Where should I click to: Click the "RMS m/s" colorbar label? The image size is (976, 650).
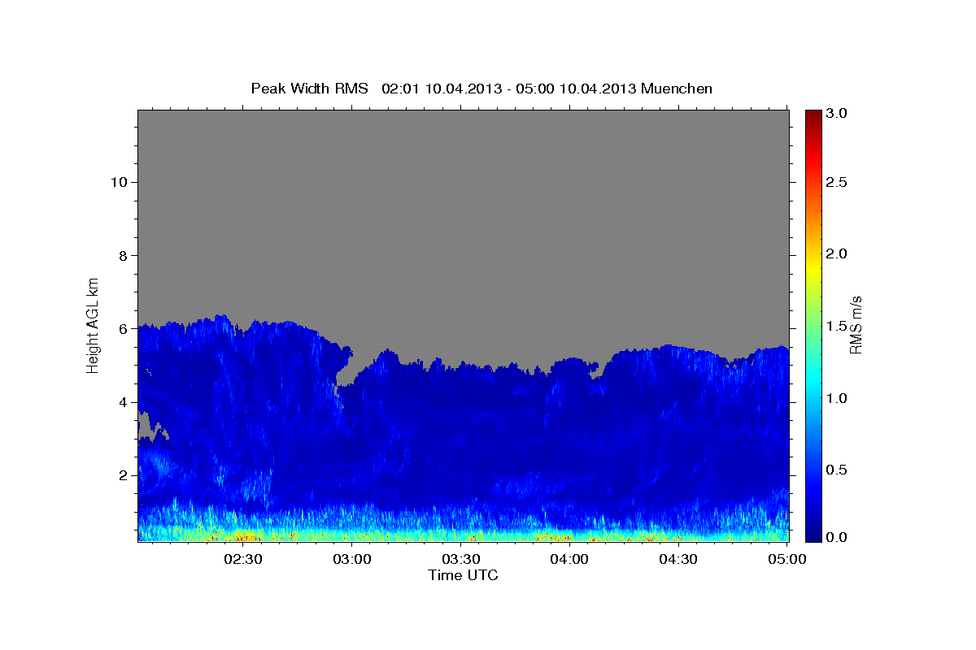(x=855, y=324)
